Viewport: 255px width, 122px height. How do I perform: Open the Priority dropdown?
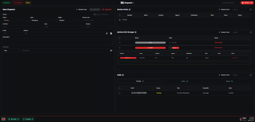click(99, 27)
